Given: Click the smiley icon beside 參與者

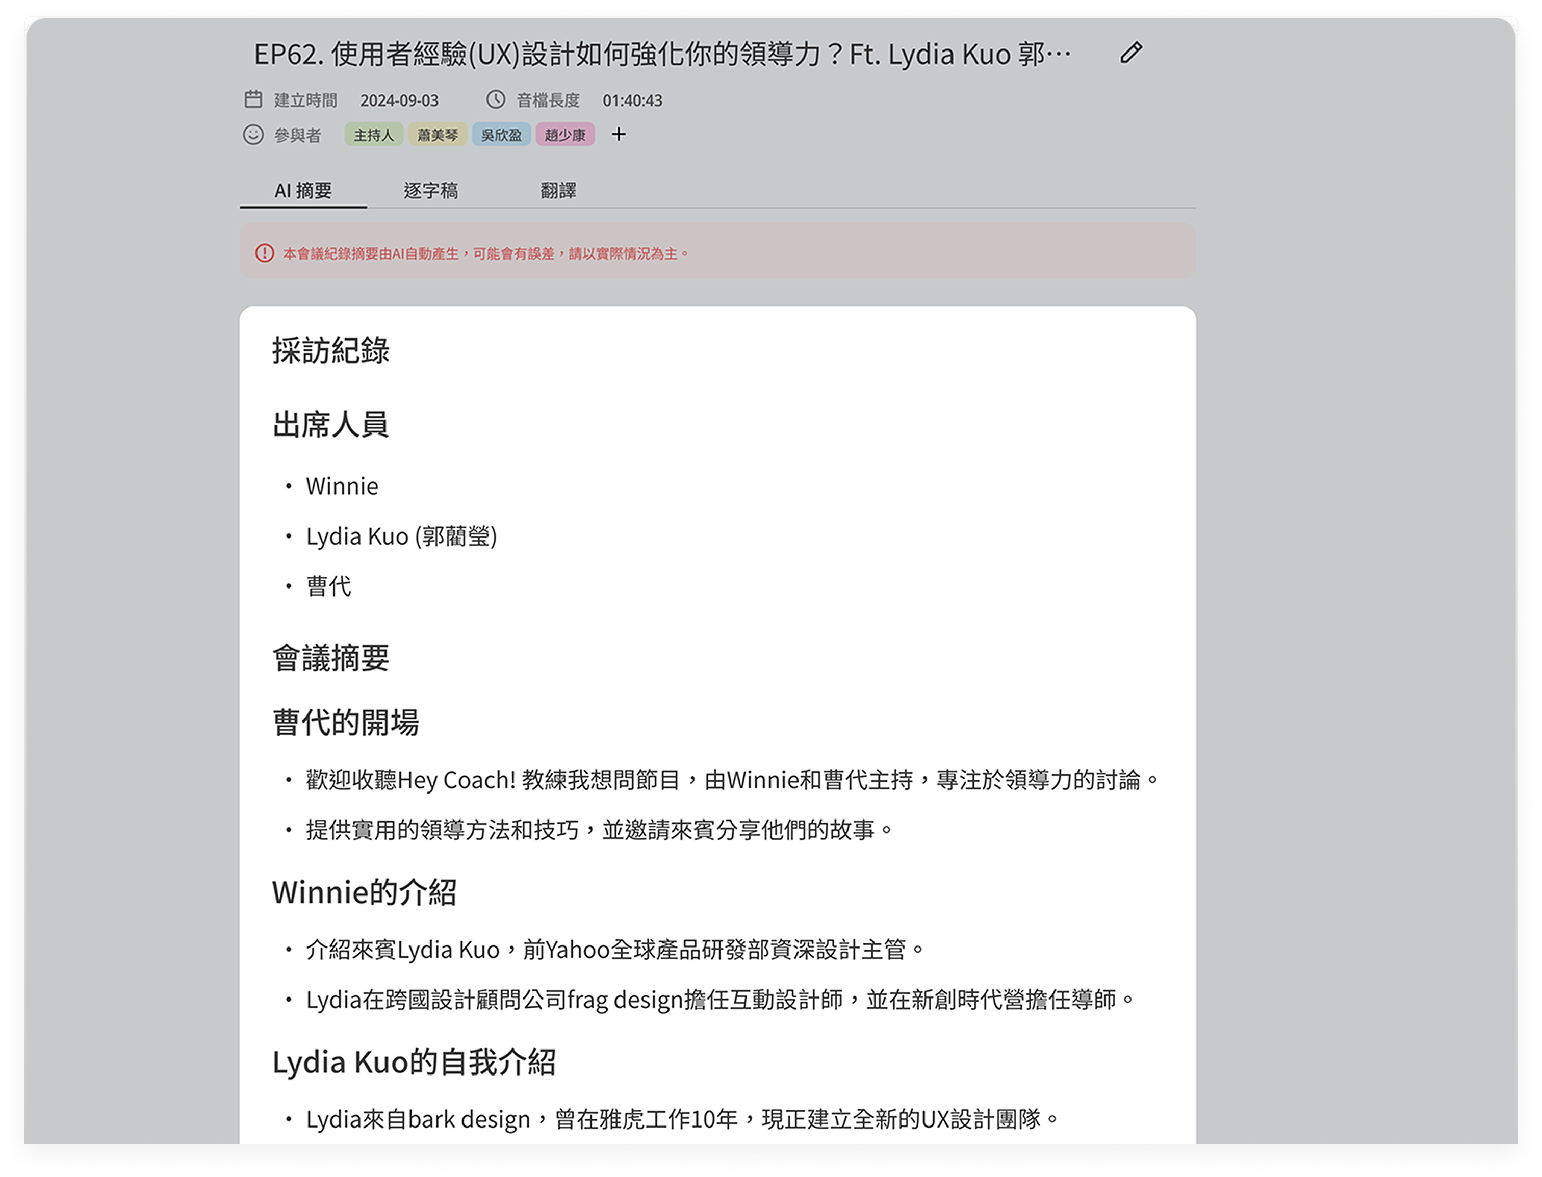Looking at the screenshot, I should pyautogui.click(x=253, y=134).
